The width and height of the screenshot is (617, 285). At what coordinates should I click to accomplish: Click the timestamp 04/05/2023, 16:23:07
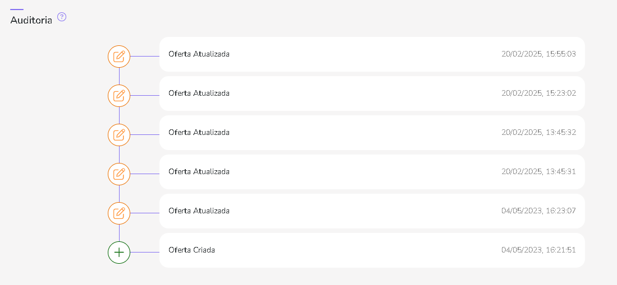coord(538,211)
